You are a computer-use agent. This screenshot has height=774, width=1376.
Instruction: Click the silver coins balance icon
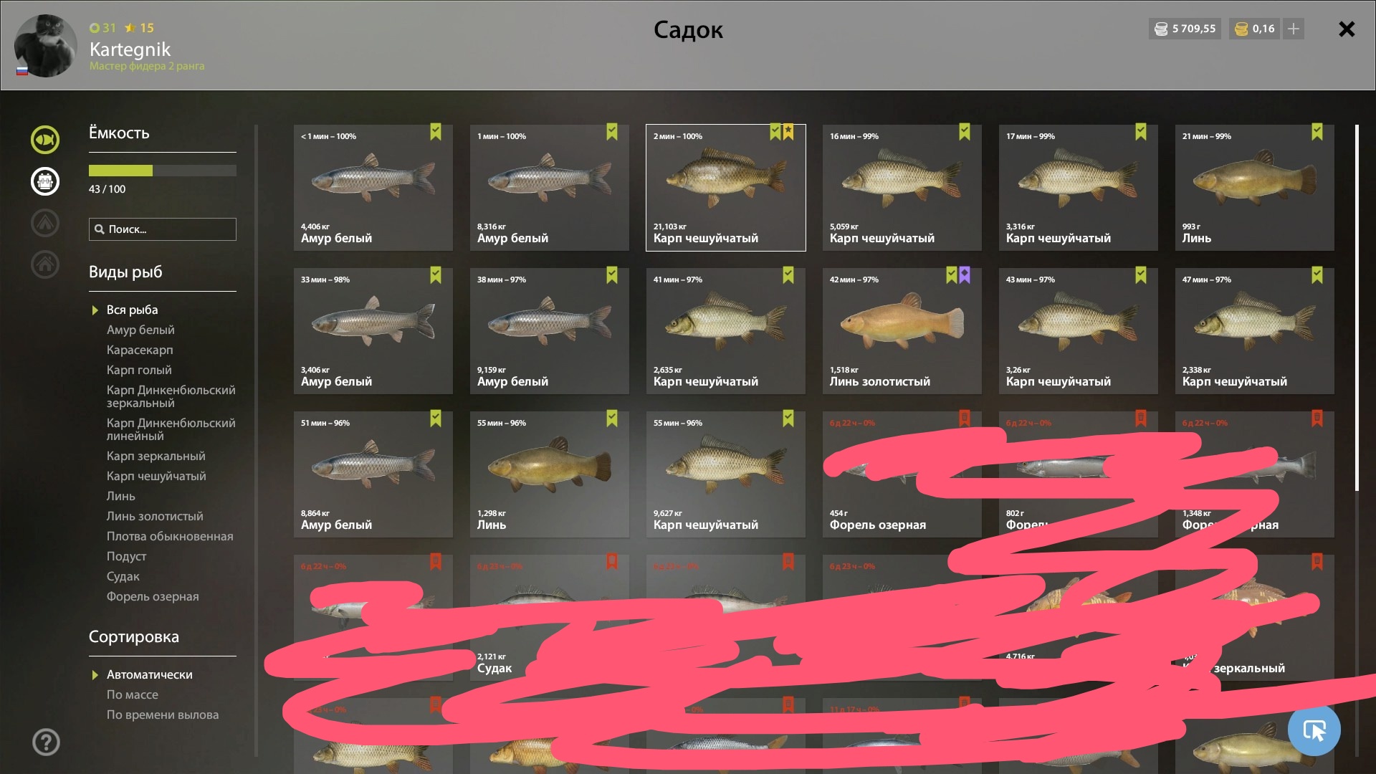[x=1161, y=29]
